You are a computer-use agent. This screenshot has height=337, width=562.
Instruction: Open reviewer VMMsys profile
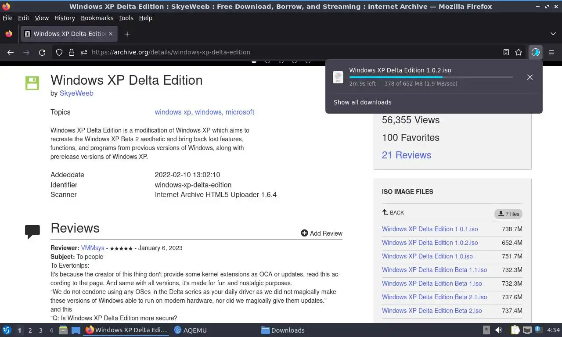pyautogui.click(x=93, y=248)
